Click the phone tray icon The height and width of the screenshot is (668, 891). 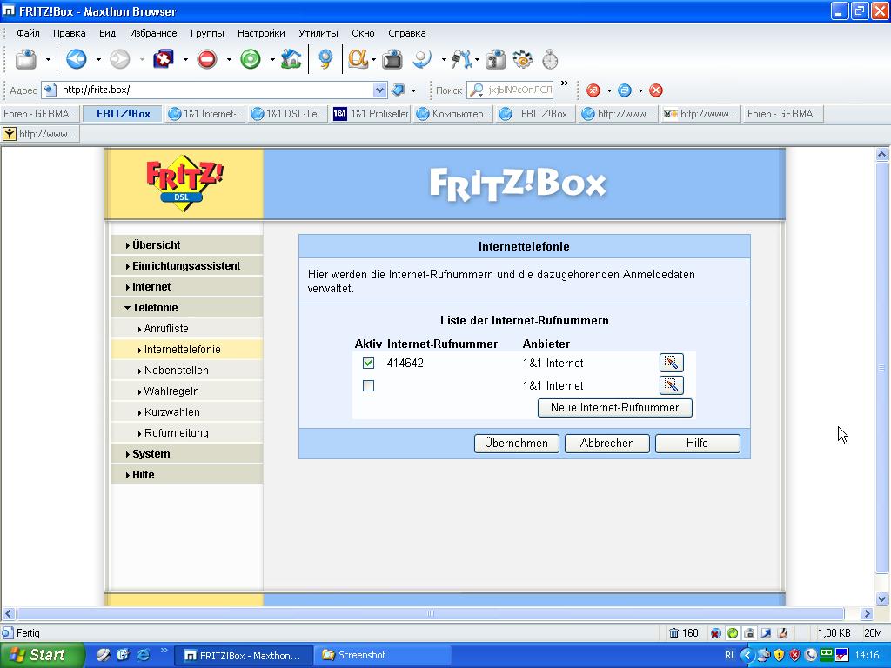[x=811, y=655]
